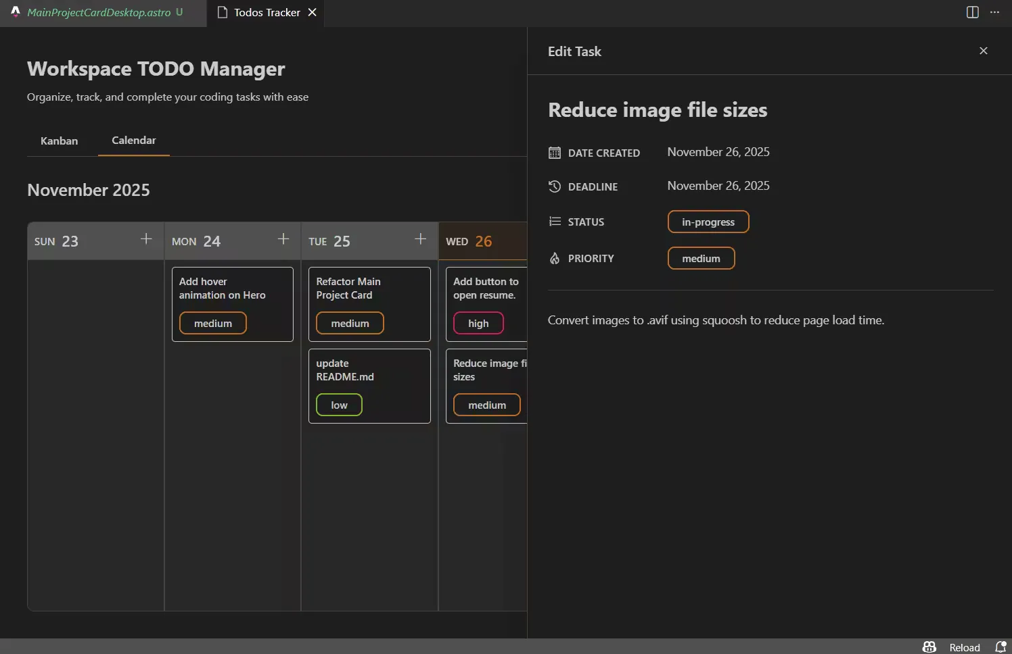Select the Calendar tab

(x=133, y=140)
